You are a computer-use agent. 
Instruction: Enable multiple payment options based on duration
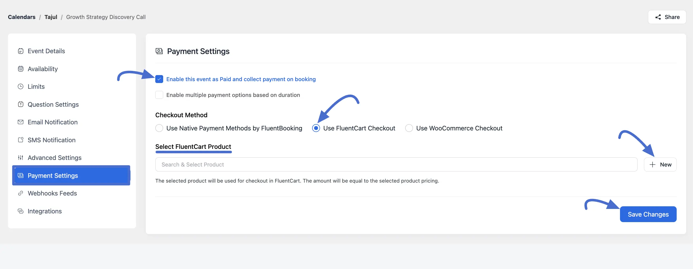159,95
